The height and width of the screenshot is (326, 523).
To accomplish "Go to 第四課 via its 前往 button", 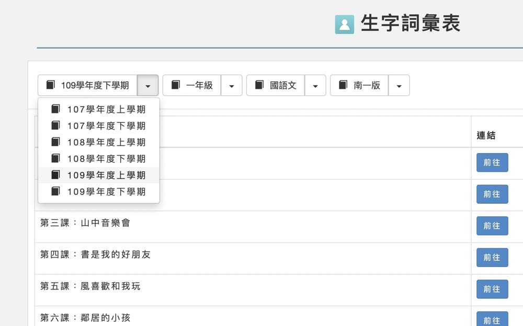I will point(492,258).
